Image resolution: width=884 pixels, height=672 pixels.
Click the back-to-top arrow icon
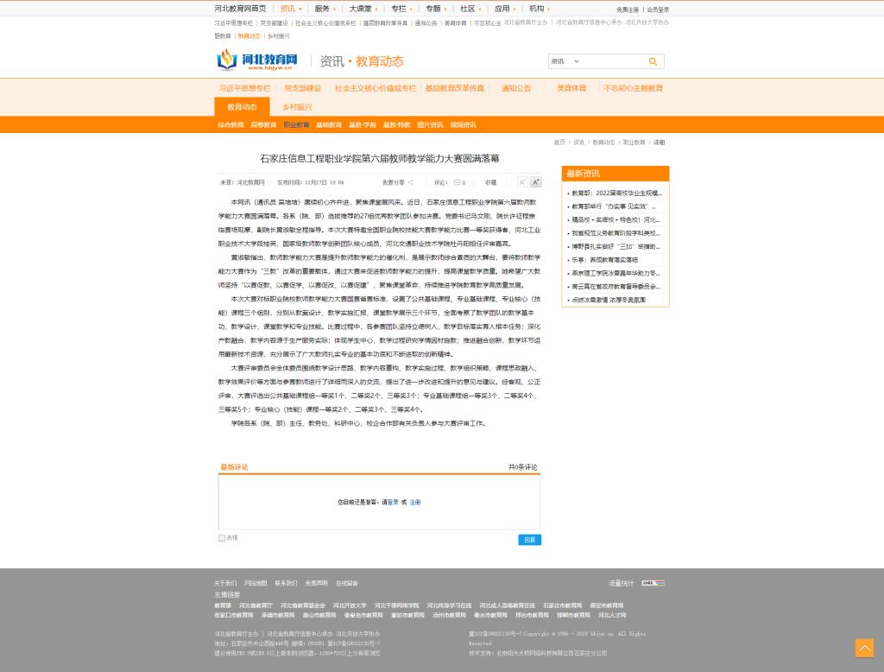click(864, 648)
